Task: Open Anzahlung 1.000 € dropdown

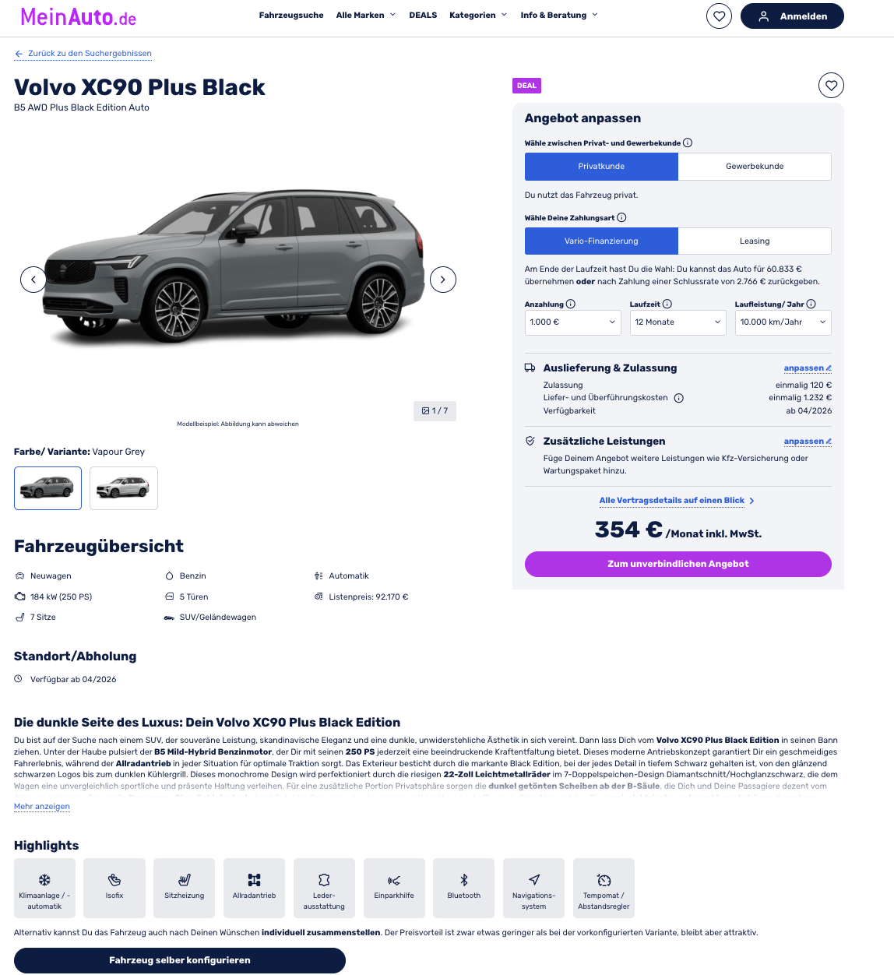Action: [x=573, y=322]
